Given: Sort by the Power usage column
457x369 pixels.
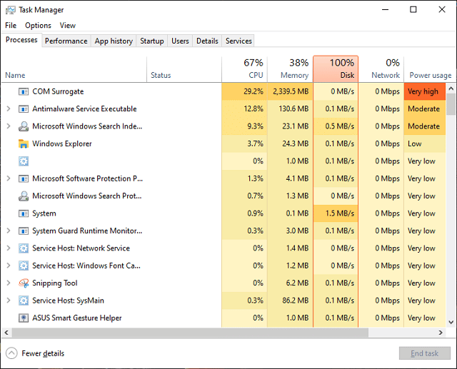Looking at the screenshot, I should pyautogui.click(x=428, y=70).
